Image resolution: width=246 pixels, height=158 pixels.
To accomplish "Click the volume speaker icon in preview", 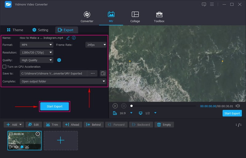I will point(238,106).
